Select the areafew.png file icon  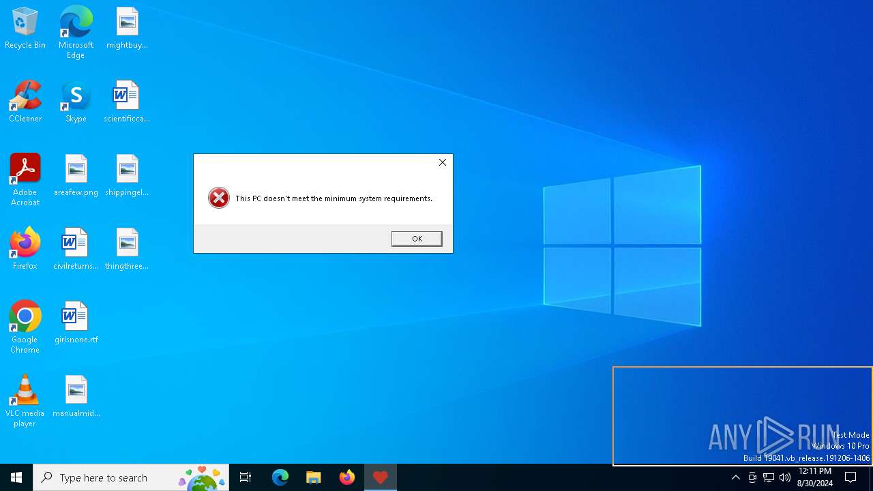pos(76,176)
